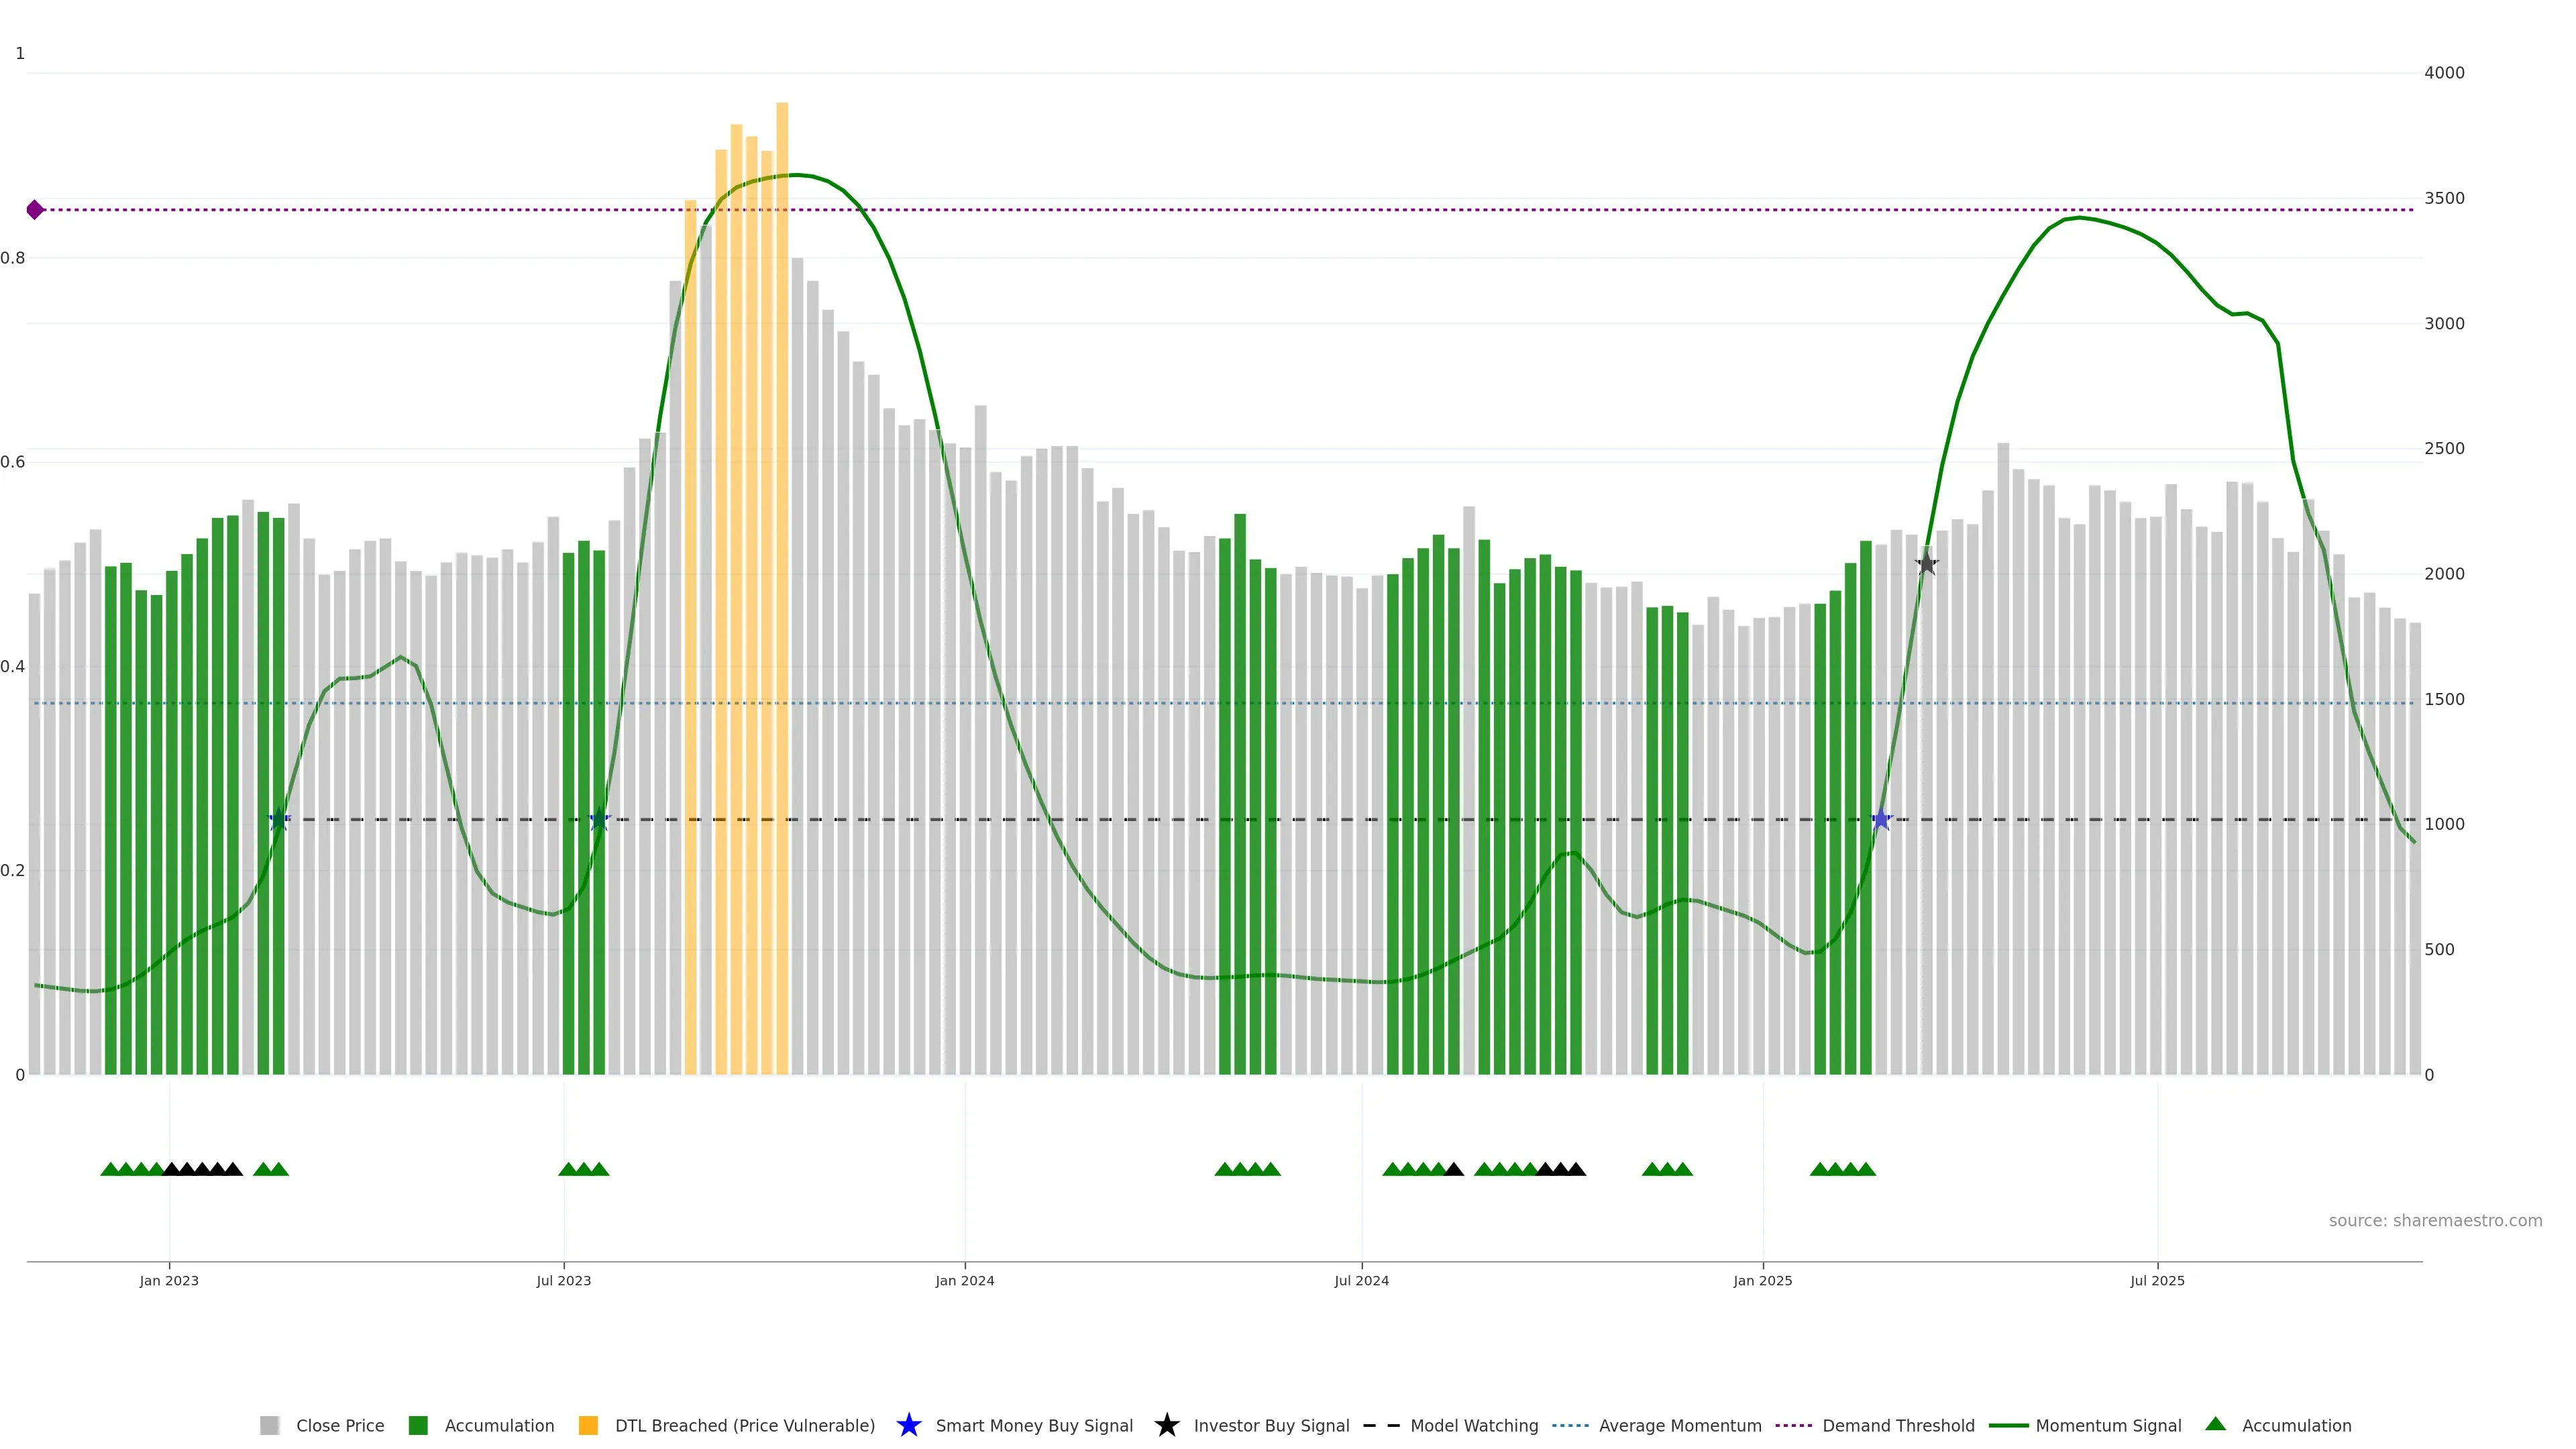This screenshot has width=2576, height=1449.
Task: Click the Jan 2024 x-axis label
Action: 964,1281
